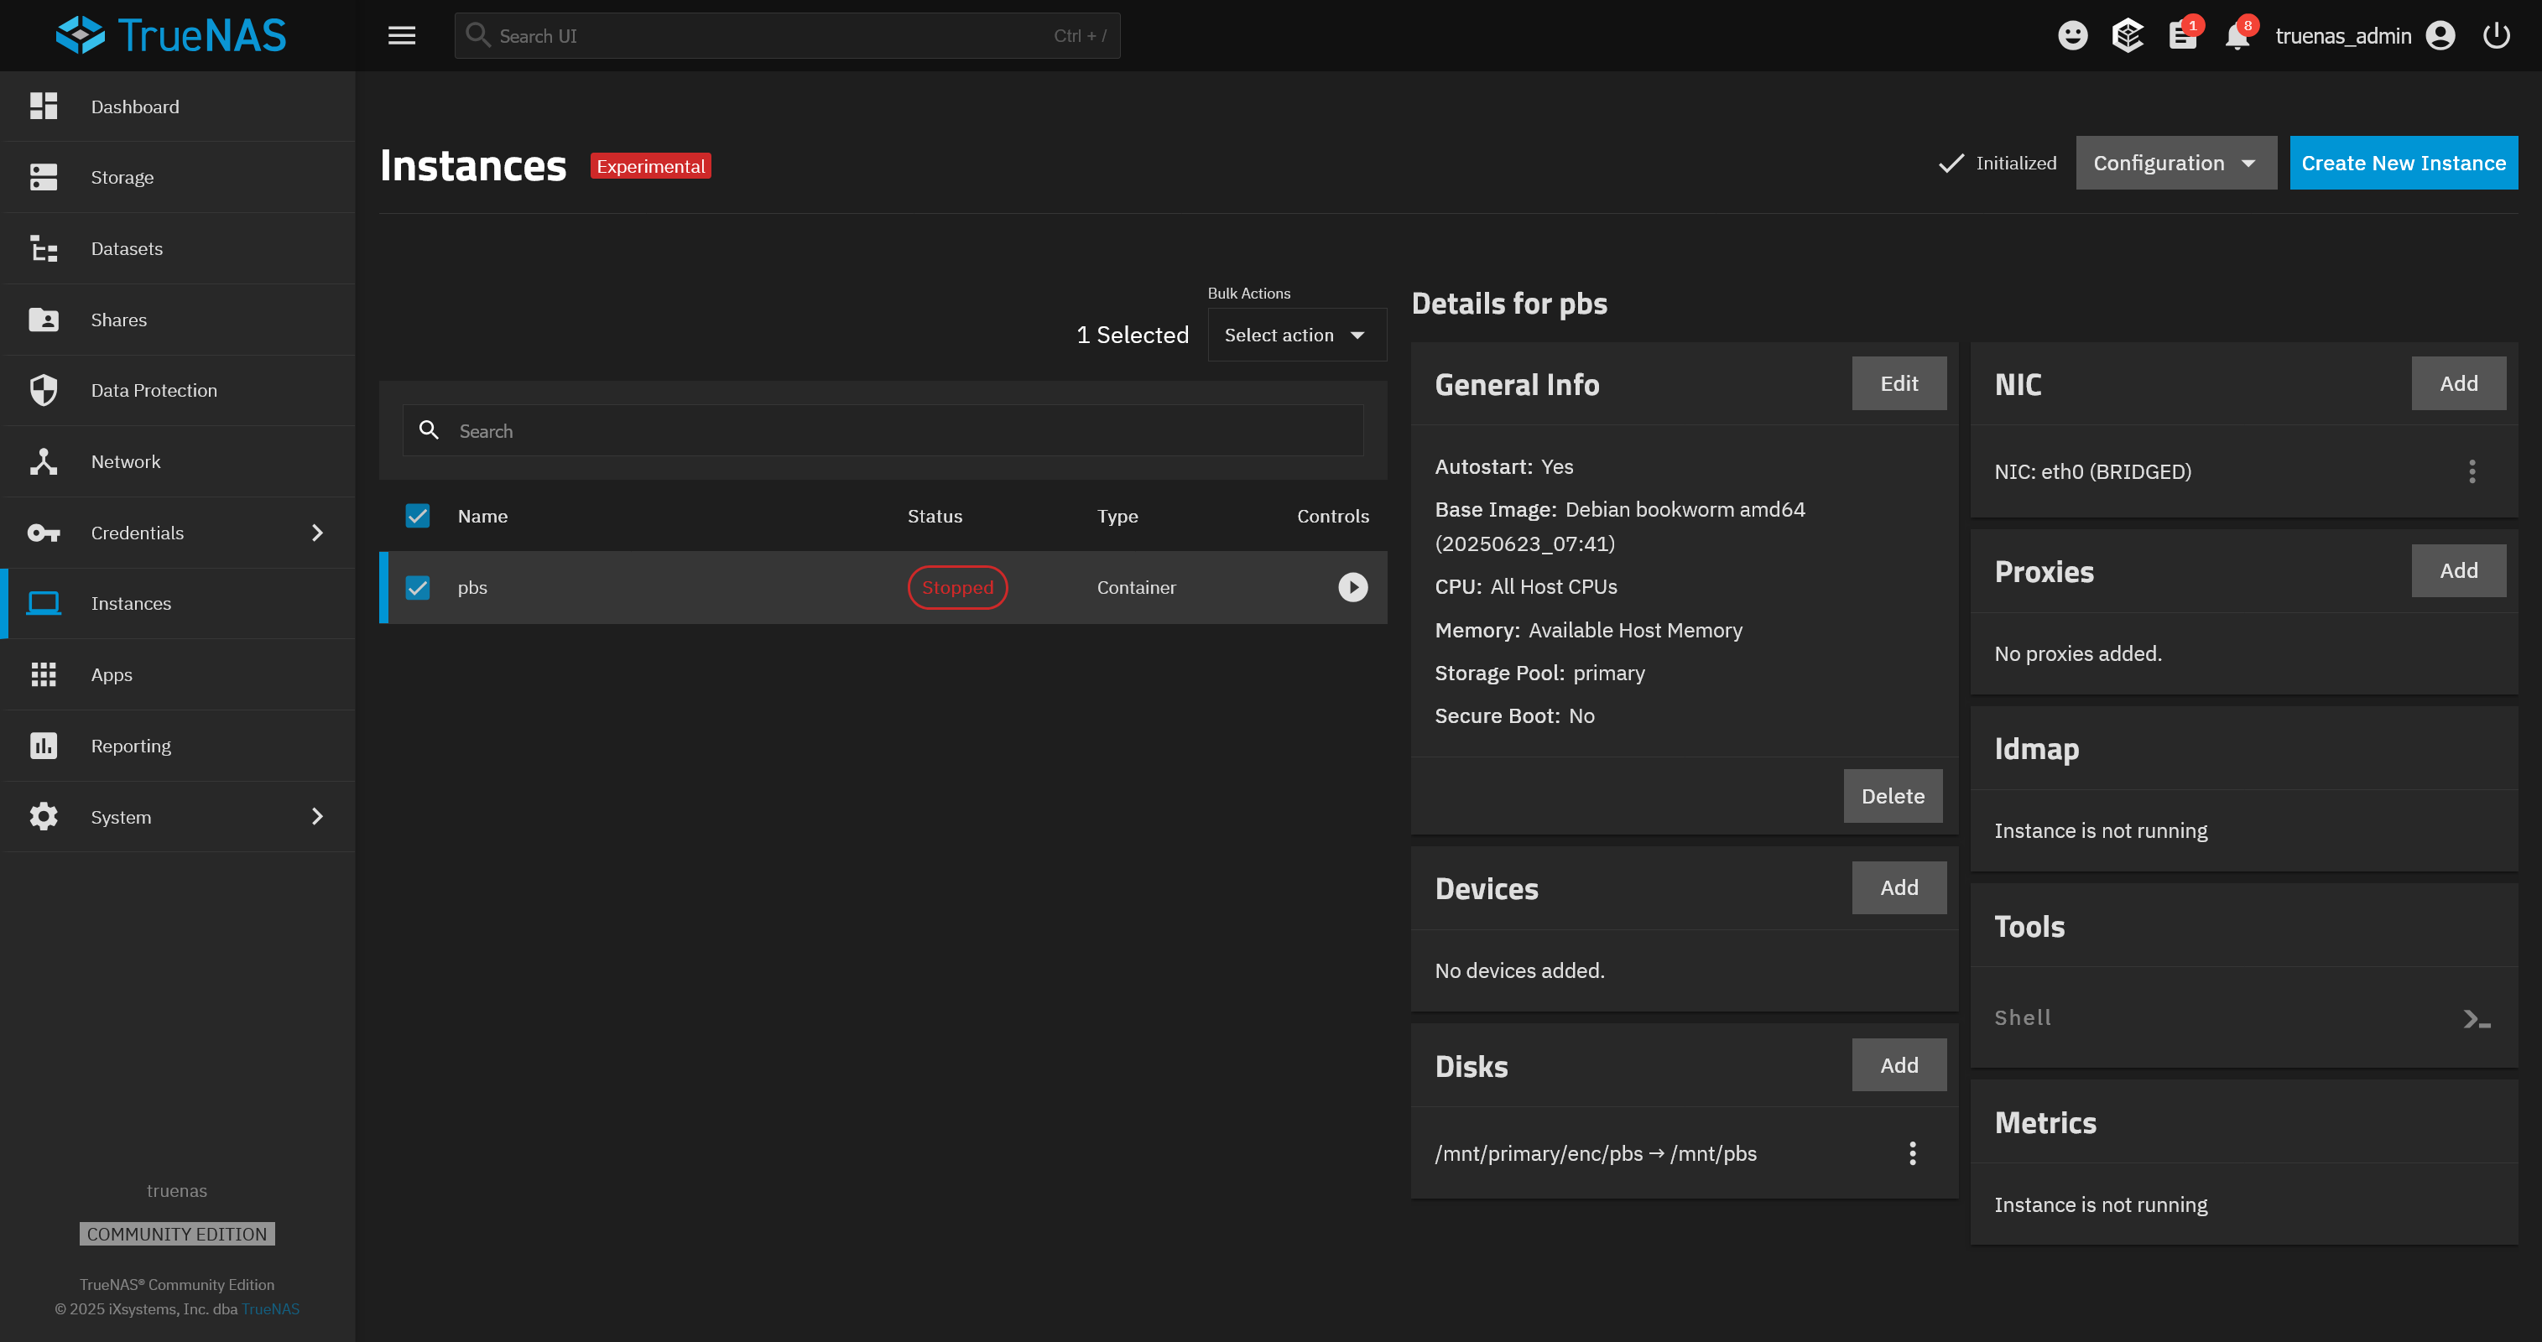Screen dimensions: 2542x1342
Task: Open the running jobs clipboard icon
Action: tap(2182, 35)
